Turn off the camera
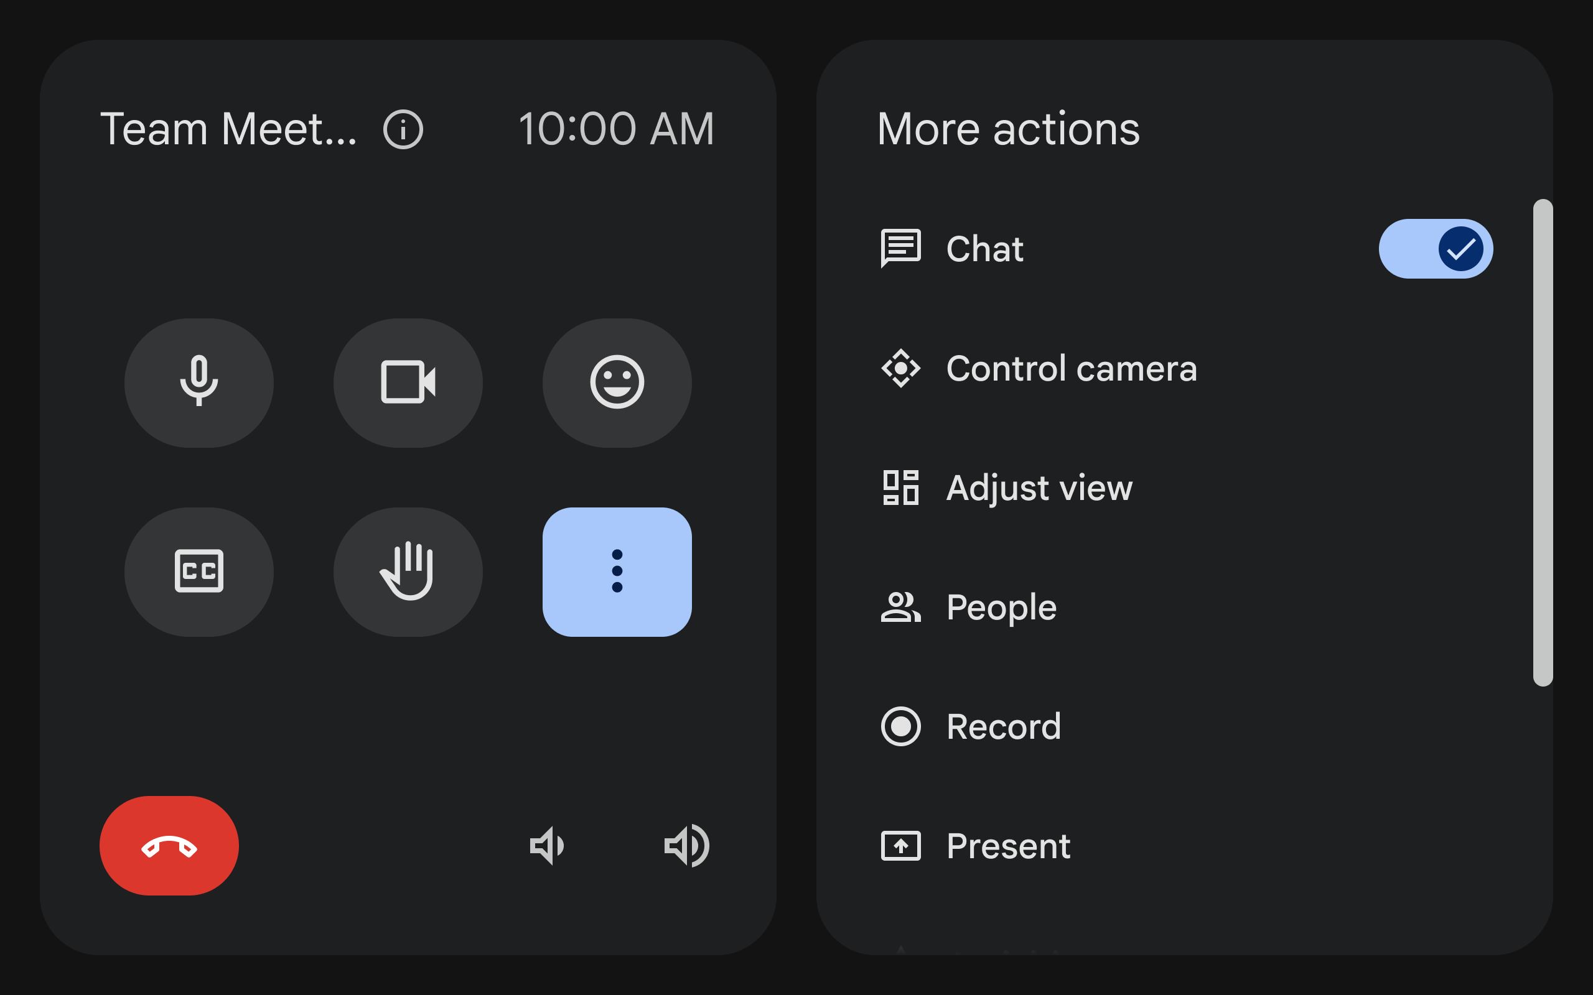Image resolution: width=1593 pixels, height=995 pixels. click(408, 383)
